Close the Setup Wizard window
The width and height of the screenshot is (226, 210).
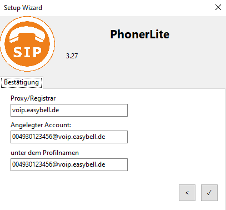(x=218, y=7)
